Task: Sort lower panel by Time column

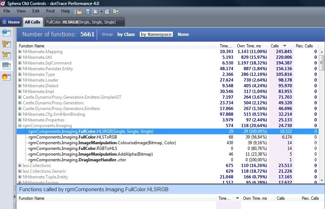Action: [228, 198]
